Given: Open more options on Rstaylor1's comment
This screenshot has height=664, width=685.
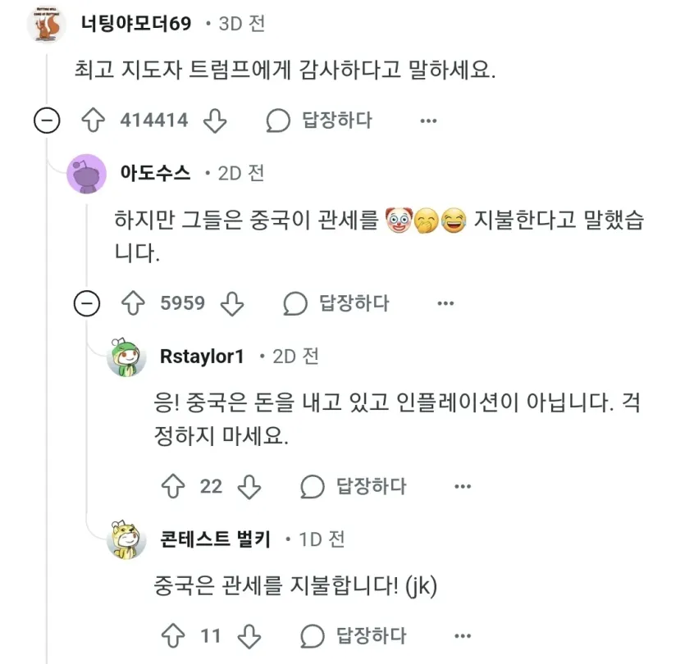Looking at the screenshot, I should [x=463, y=486].
